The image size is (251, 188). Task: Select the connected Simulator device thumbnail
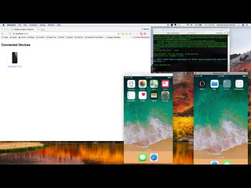pyautogui.click(x=15, y=57)
